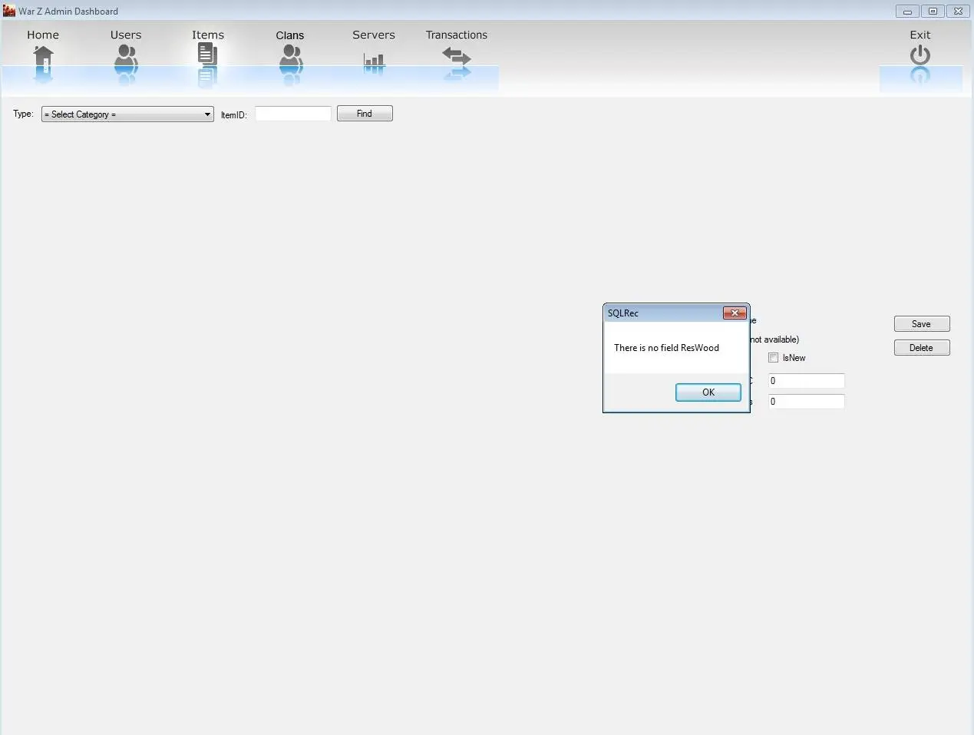Close the War Z Admin Dashboard window
Viewport: 974px width, 735px height.
click(959, 12)
